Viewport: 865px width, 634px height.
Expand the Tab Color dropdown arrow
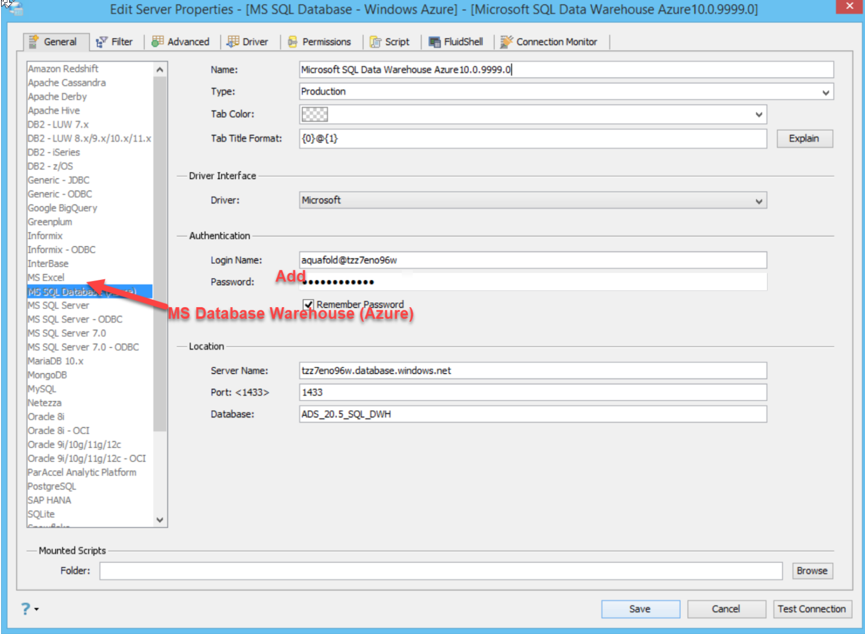pos(759,114)
